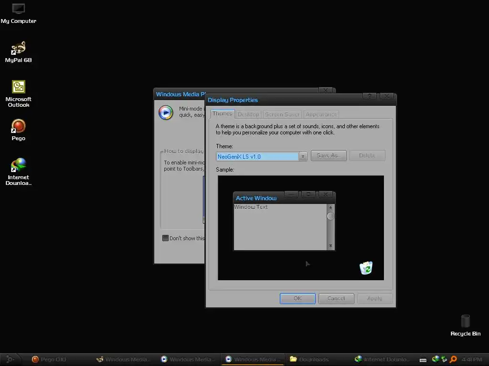489x366 pixels.
Task: Click the keyboard icon in system tray
Action: click(423, 360)
